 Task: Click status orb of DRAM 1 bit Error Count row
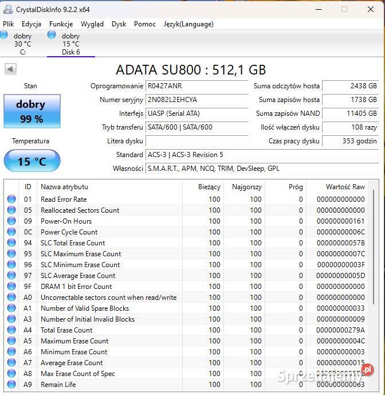tap(11, 286)
